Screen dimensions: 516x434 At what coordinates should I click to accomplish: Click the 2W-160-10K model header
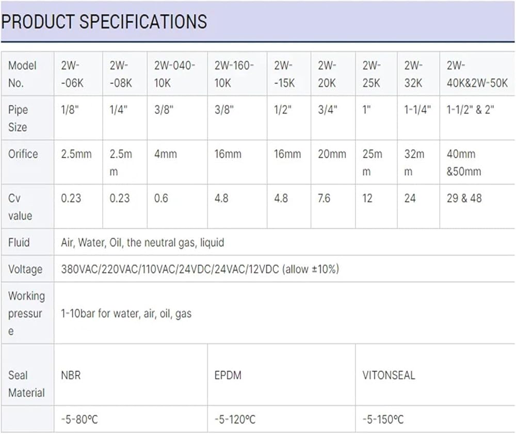[x=237, y=74]
